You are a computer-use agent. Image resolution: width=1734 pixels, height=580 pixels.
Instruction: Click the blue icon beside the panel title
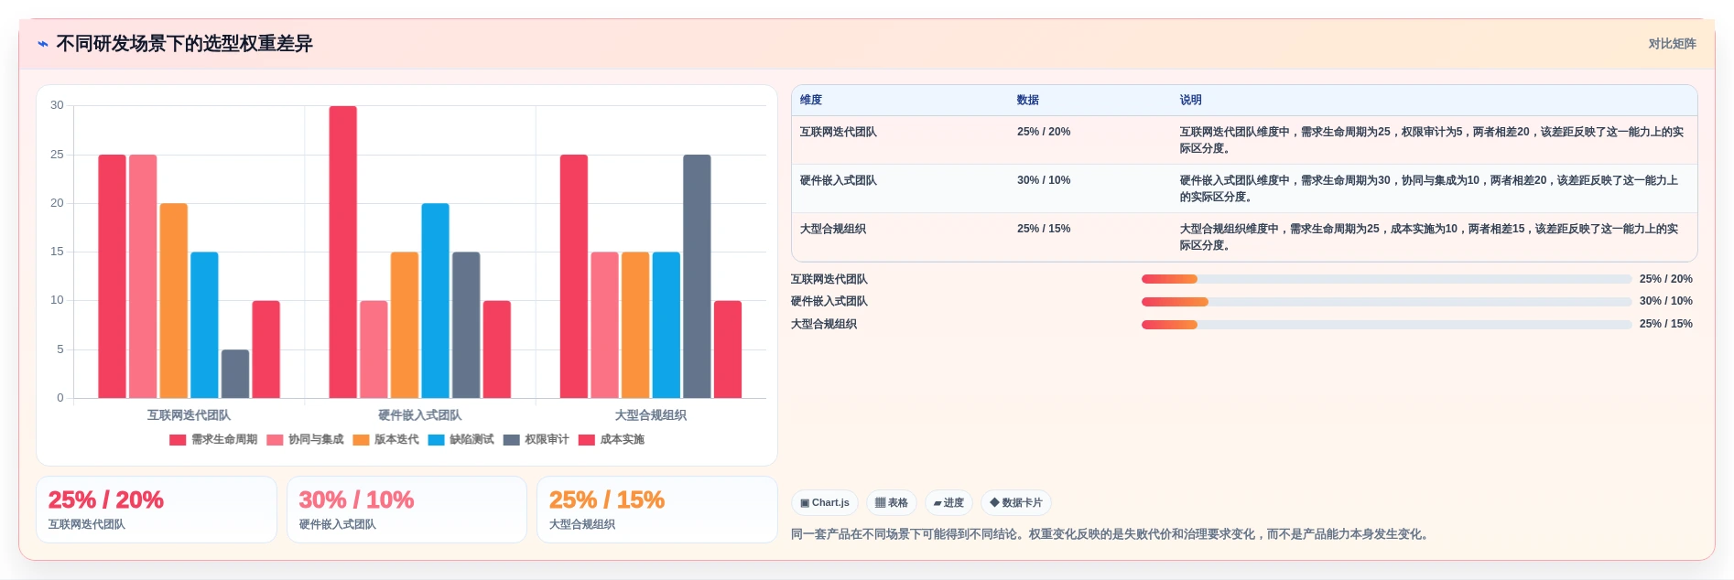click(x=43, y=44)
